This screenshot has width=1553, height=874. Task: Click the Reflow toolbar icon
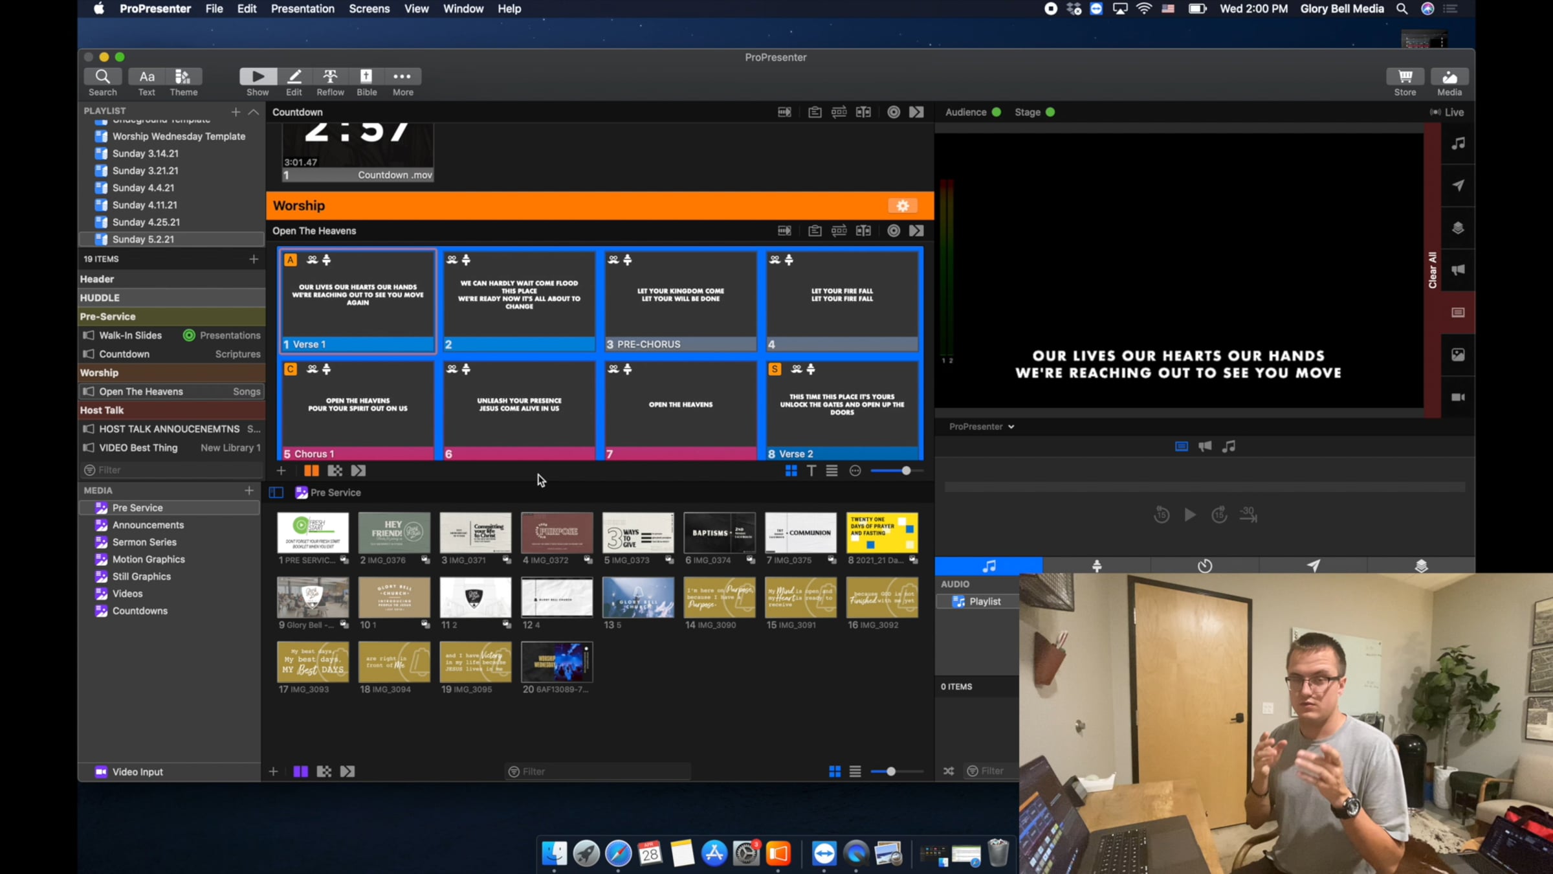pyautogui.click(x=330, y=77)
